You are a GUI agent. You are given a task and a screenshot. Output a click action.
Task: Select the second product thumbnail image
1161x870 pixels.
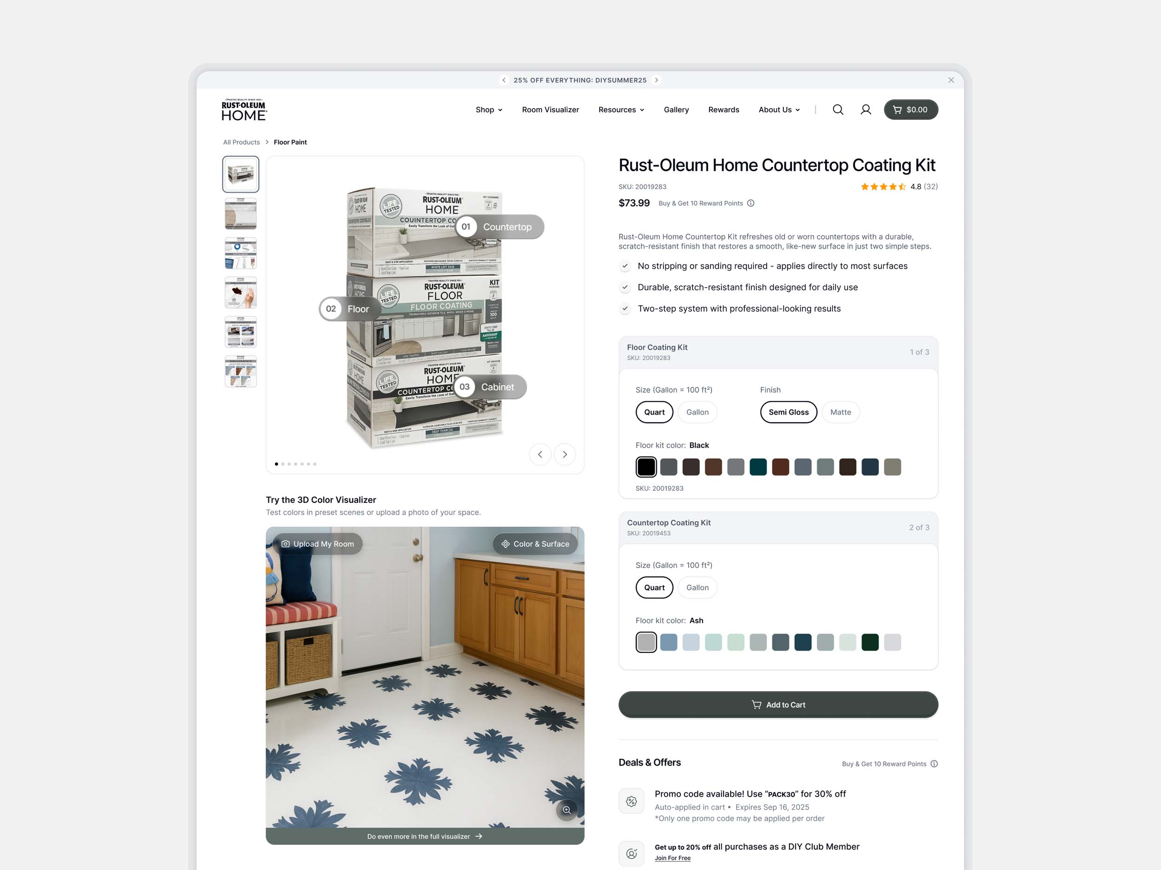[241, 213]
